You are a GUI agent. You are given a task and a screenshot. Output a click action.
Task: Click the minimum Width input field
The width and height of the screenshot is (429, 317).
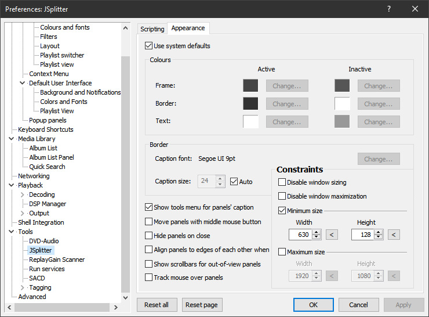[300, 235]
